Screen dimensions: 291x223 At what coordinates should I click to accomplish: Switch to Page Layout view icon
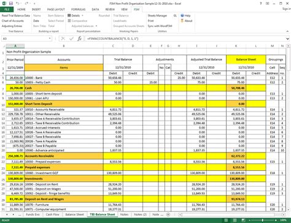(x=235, y=221)
